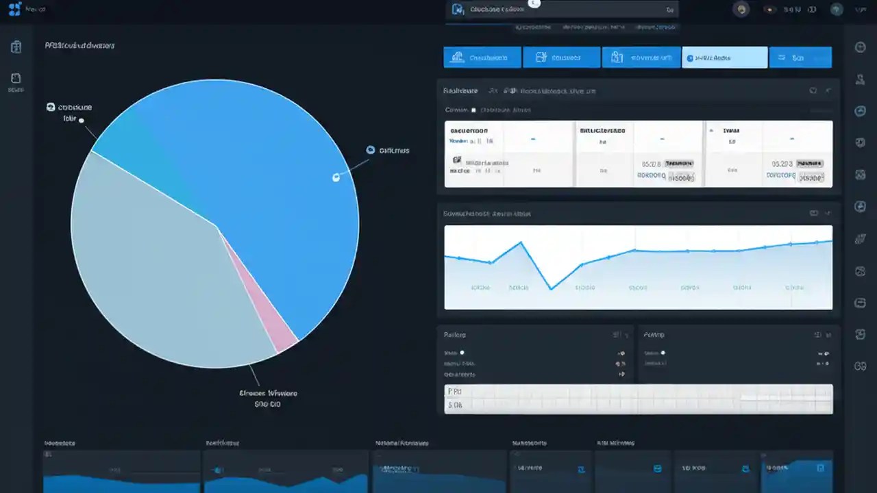Select the light-highlighted fourth tab above the table
Image resolution: width=877 pixels, height=493 pixels.
[x=724, y=57]
